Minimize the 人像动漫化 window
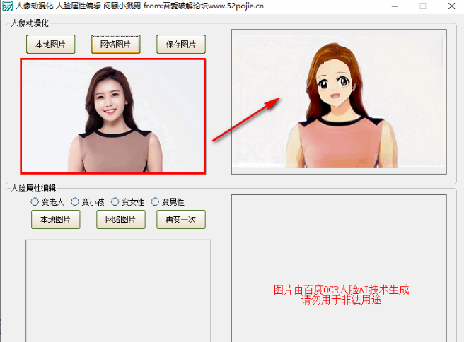 (x=395, y=6)
